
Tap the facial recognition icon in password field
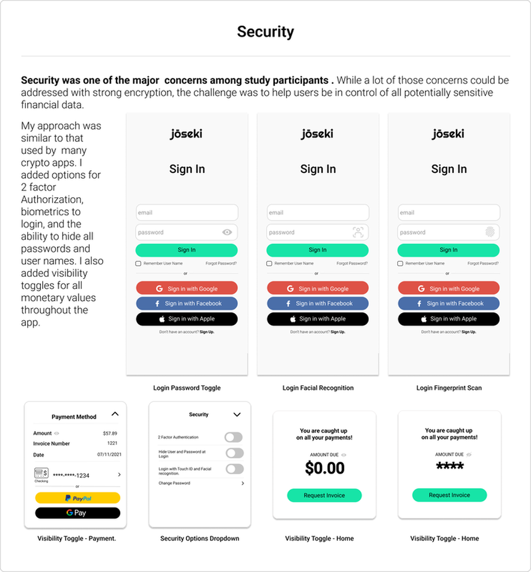[x=358, y=232]
